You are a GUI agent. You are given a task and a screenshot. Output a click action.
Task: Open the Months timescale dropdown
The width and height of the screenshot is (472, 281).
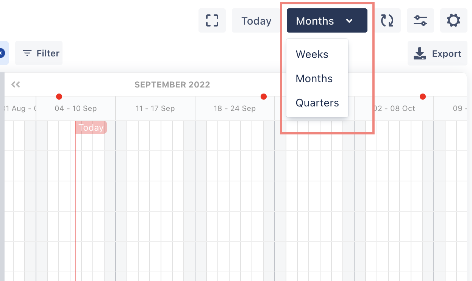click(x=315, y=21)
